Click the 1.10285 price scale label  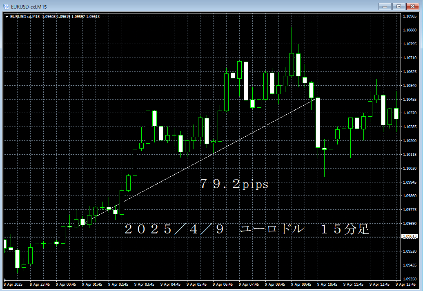pos(410,127)
